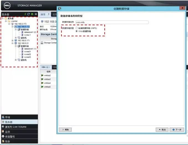Click the 服务器 root folder icon
Screen dimensions: 188x145
(x=6, y=18)
